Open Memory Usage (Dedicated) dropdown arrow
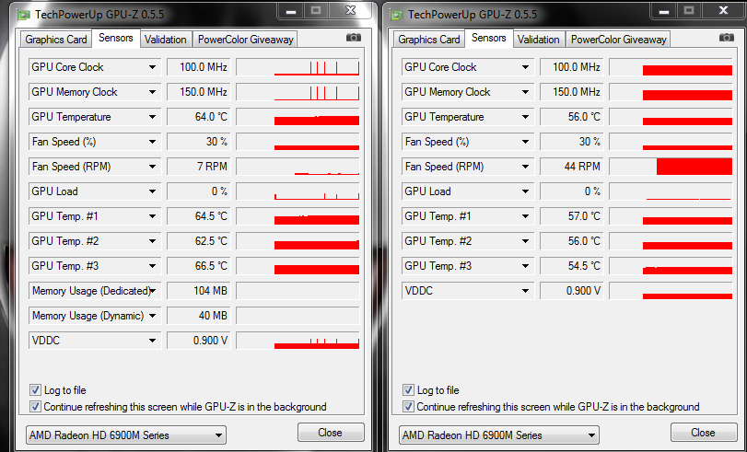The height and width of the screenshot is (452, 747). [155, 291]
